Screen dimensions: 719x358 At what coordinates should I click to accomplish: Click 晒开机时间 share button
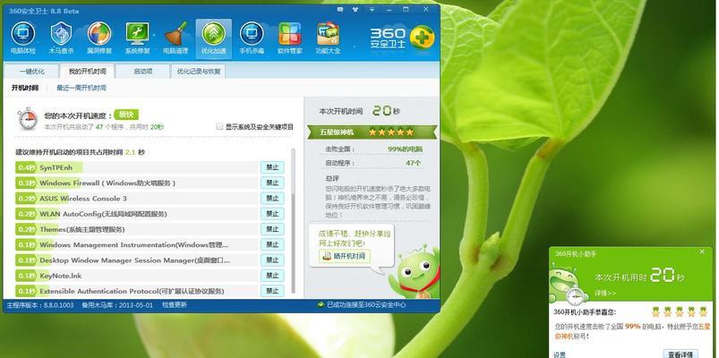345,256
